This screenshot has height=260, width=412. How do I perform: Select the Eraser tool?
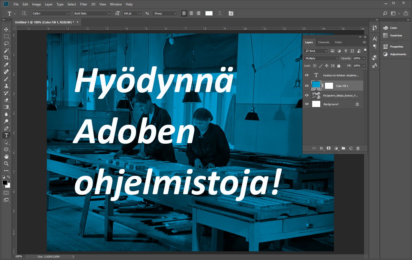tap(6, 100)
